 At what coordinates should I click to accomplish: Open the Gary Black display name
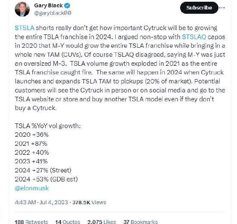[x=48, y=6]
